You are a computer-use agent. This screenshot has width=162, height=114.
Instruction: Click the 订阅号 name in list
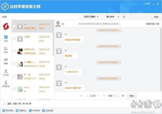pyautogui.click(x=27, y=37)
